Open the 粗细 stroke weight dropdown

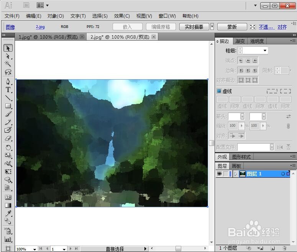coord(265,51)
